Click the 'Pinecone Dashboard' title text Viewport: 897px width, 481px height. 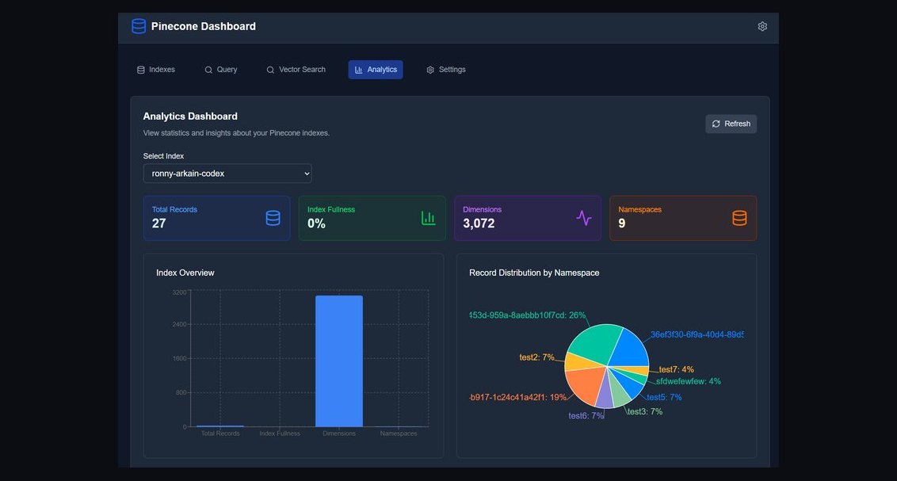(x=203, y=26)
